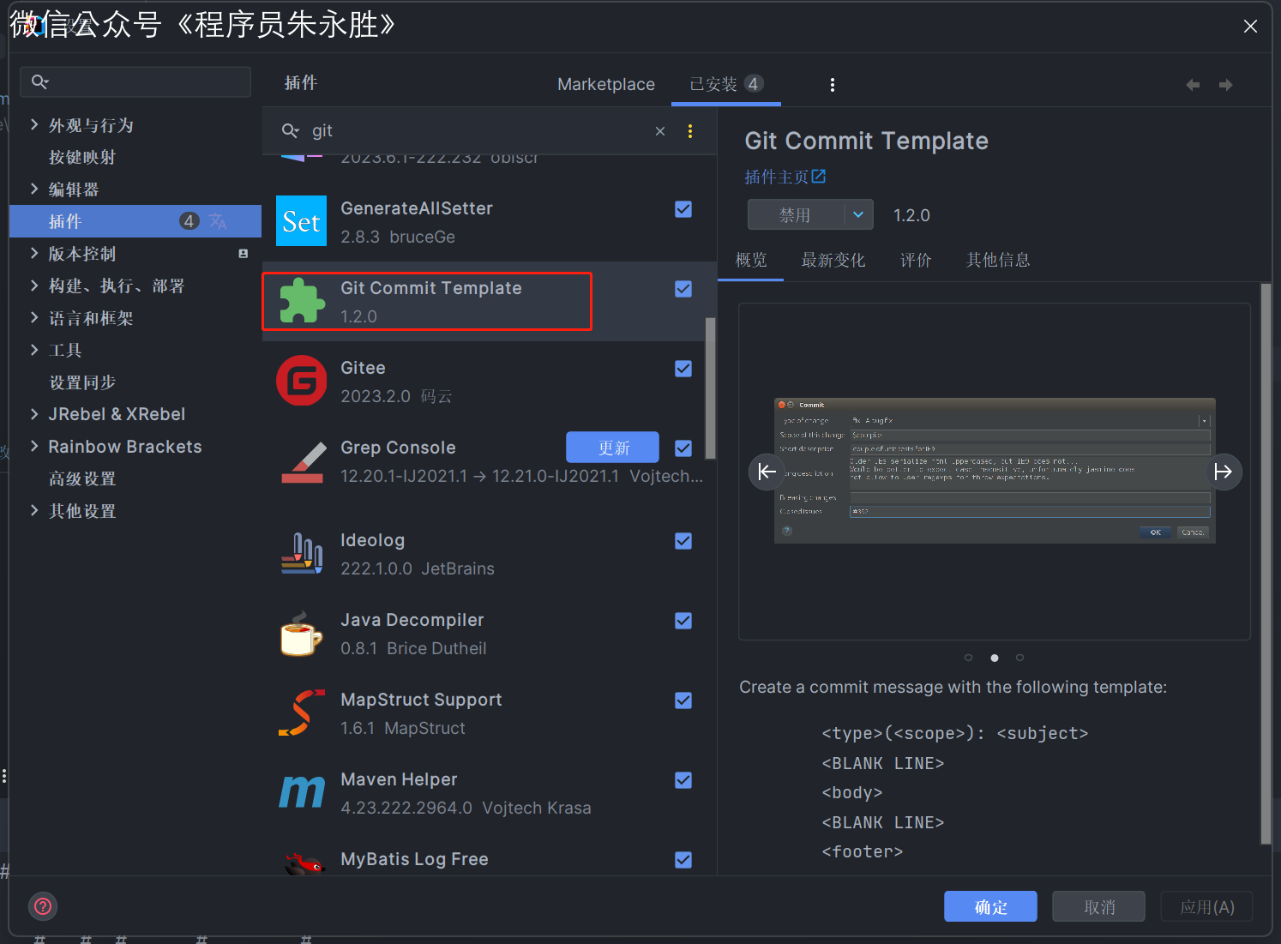Select 按键映射 in settings tree
The width and height of the screenshot is (1281, 944).
tap(82, 157)
